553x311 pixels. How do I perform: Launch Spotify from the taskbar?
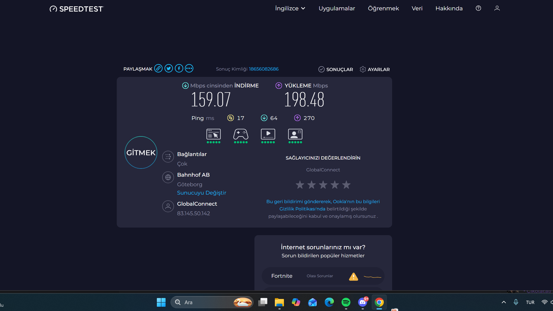[346, 302]
